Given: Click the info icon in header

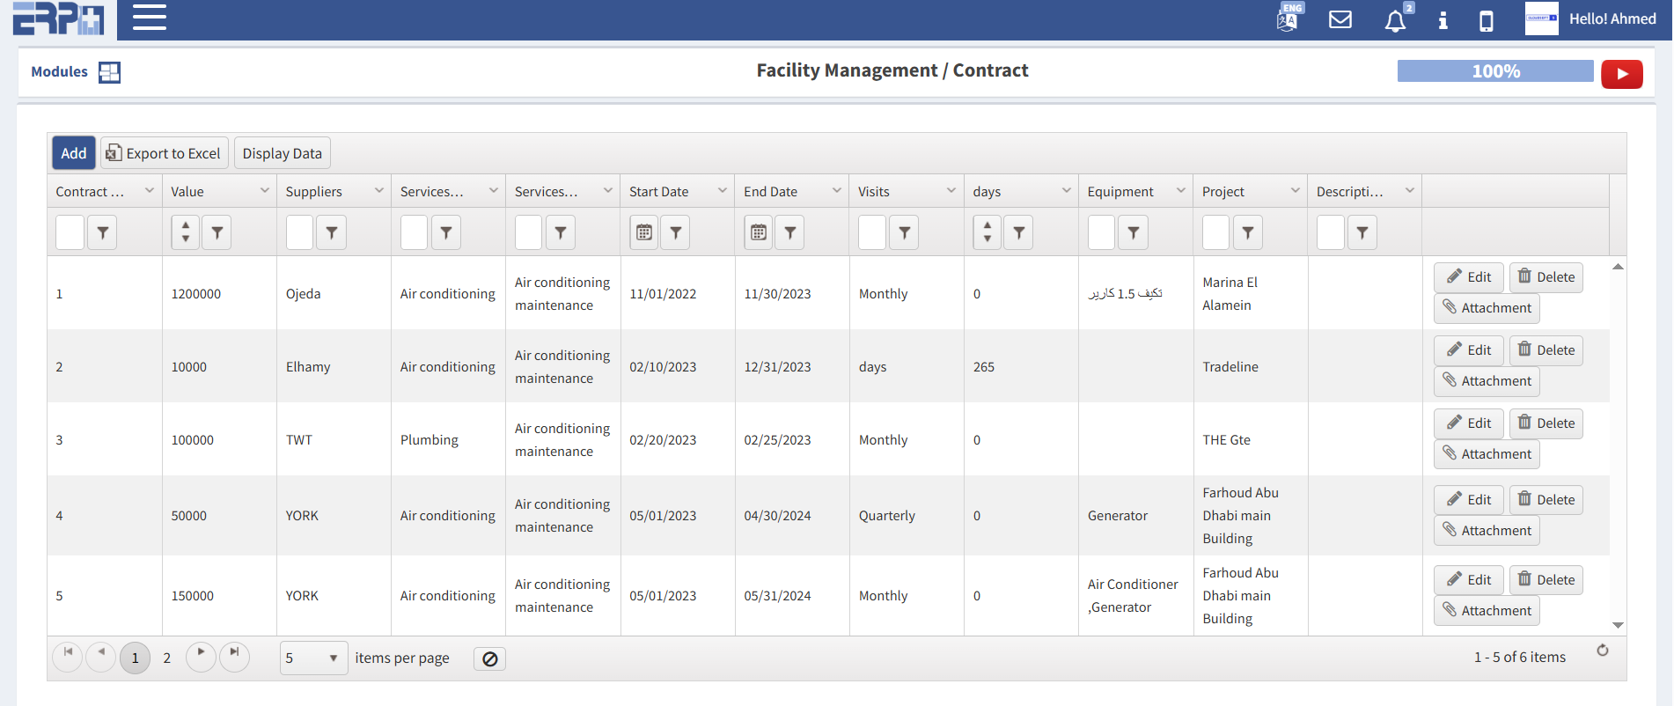Looking at the screenshot, I should click(1443, 20).
